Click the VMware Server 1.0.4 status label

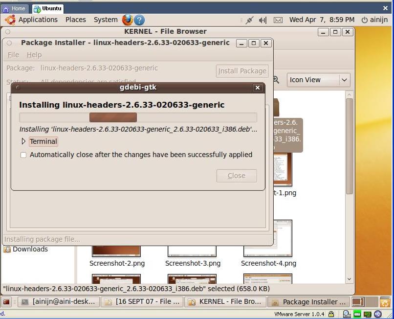[299, 314]
